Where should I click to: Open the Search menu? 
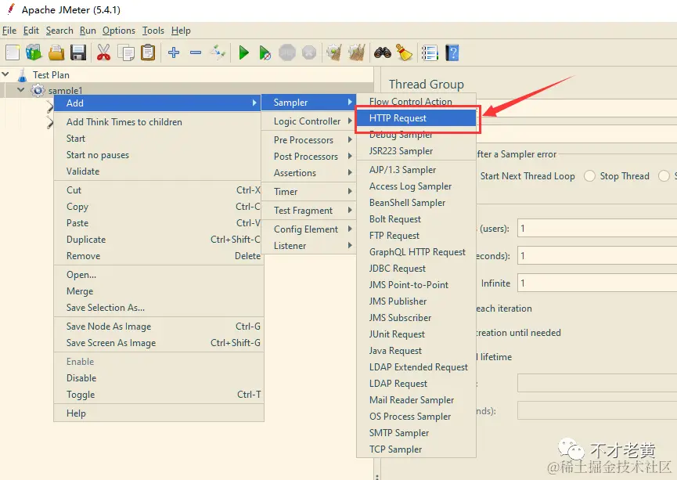(59, 31)
